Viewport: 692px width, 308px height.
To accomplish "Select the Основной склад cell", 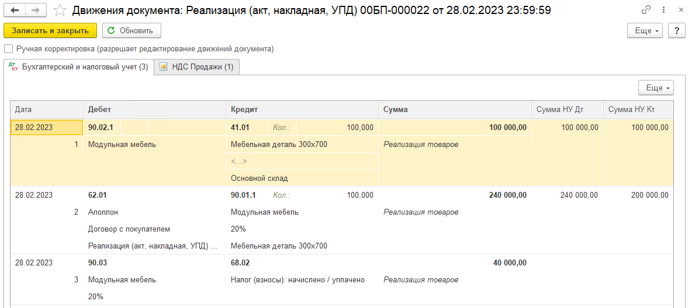I will pyautogui.click(x=302, y=178).
